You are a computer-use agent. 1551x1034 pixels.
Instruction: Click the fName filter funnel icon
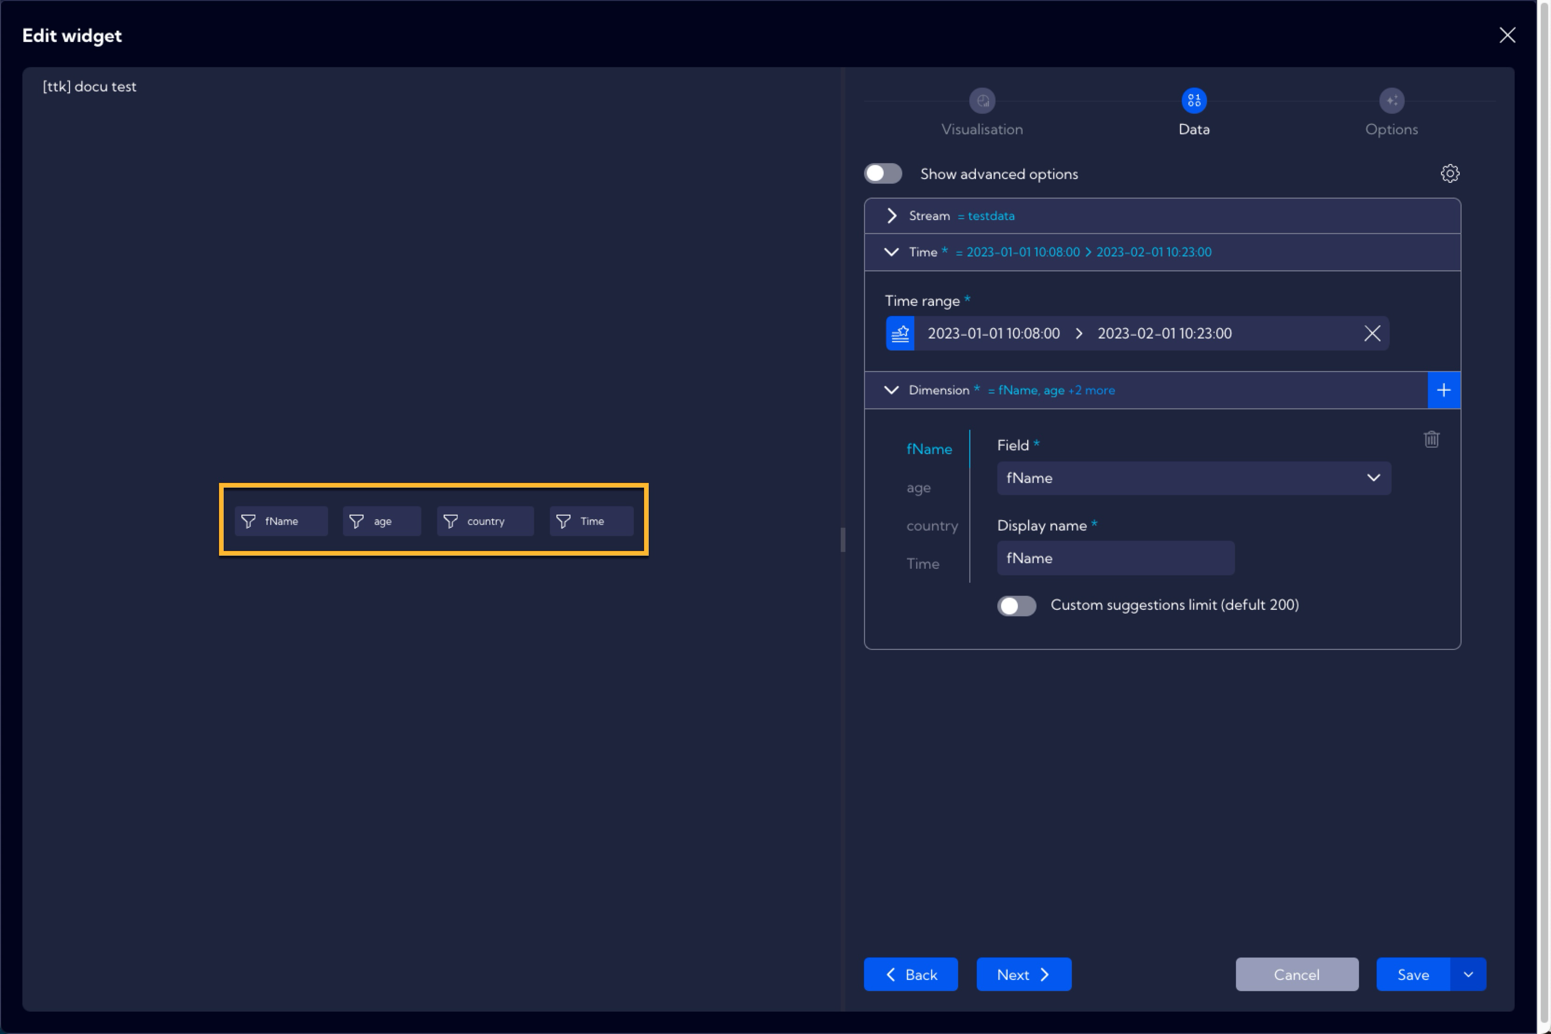point(248,522)
